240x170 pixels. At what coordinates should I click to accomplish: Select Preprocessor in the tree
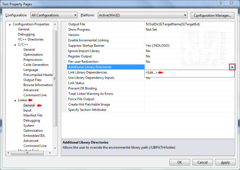tap(33, 60)
